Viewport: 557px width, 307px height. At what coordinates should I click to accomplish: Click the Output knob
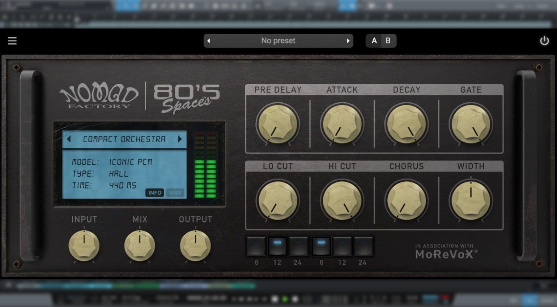[195, 246]
